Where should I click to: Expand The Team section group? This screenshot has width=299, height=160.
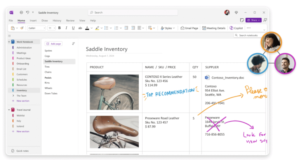pyautogui.click(x=13, y=96)
